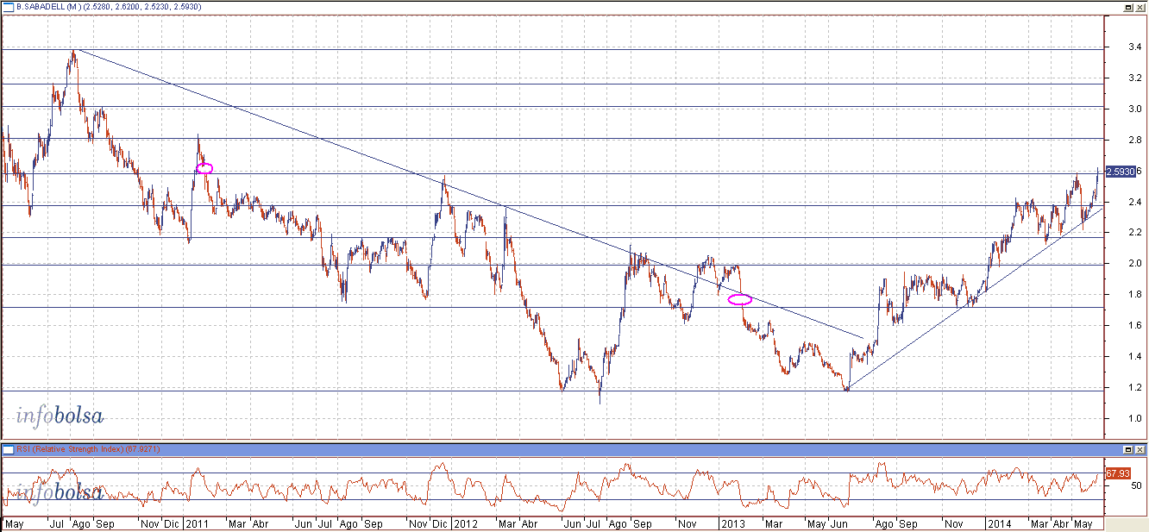The height and width of the screenshot is (532, 1149).
Task: Click the 2013 year label on time axis
Action: pyautogui.click(x=733, y=523)
